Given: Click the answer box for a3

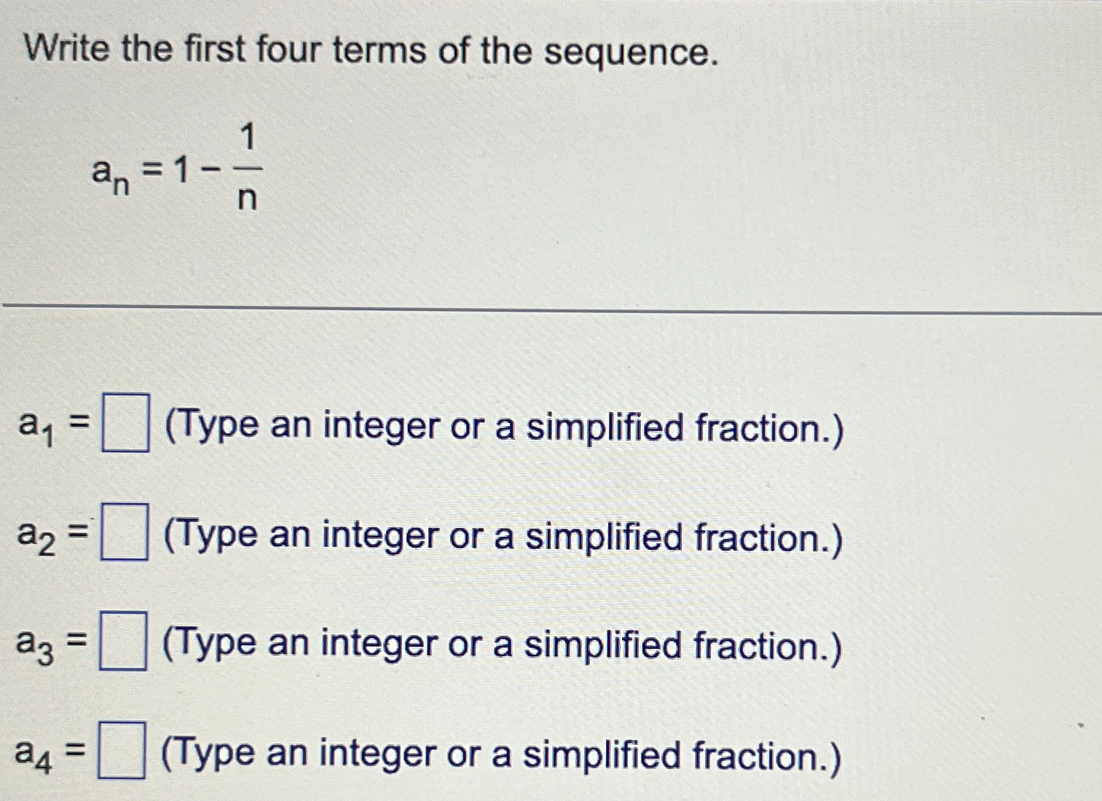Looking at the screenshot, I should [x=124, y=639].
